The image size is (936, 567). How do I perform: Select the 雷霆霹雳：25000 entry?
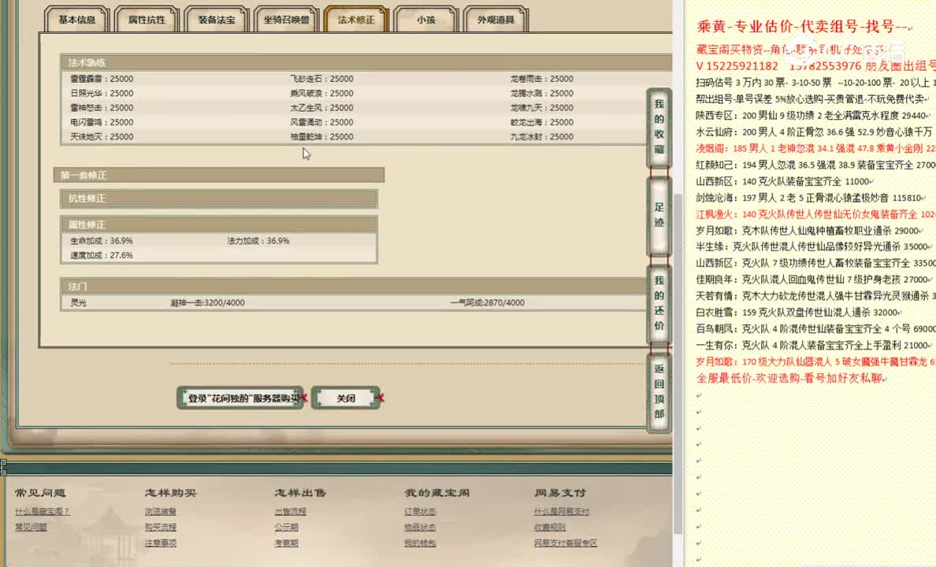(102, 79)
